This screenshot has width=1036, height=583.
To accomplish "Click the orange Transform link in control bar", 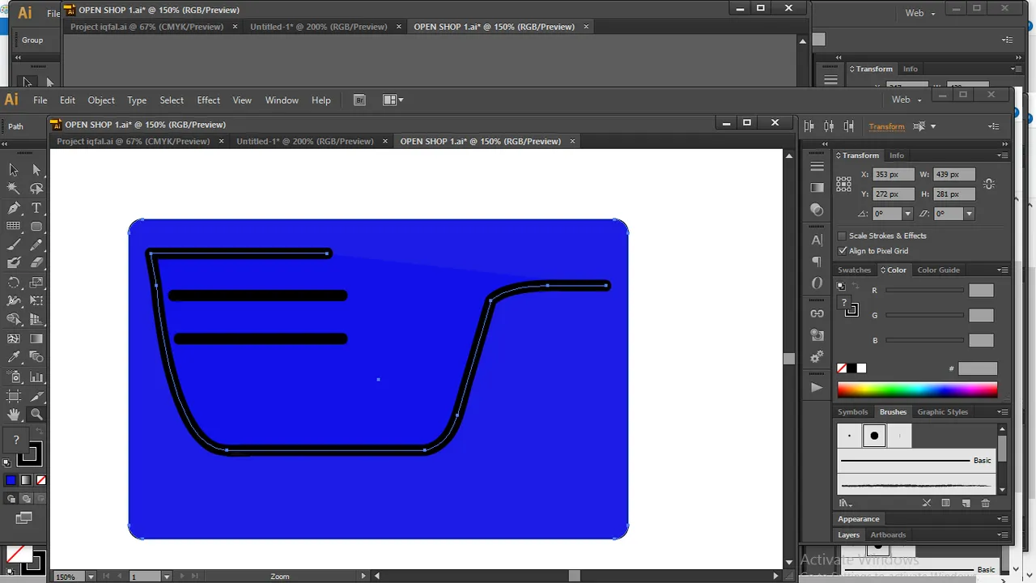I will pos(886,126).
